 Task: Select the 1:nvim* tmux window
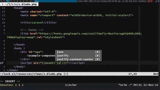coord(71,85)
